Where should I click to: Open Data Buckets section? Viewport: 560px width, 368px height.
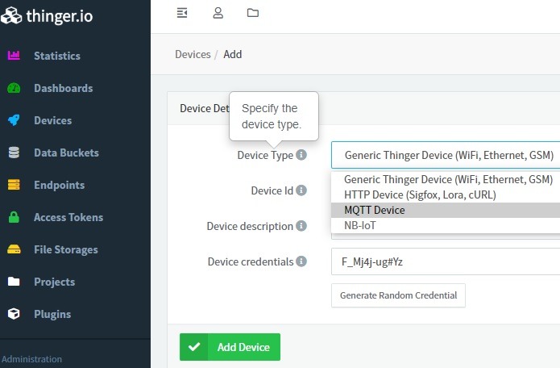66,153
